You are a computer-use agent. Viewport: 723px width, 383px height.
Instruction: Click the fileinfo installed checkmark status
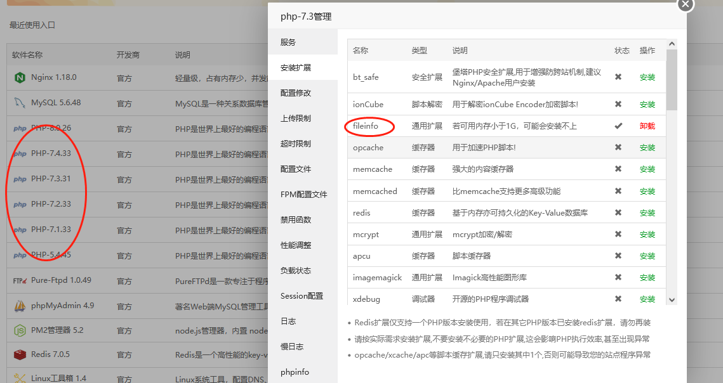(x=618, y=126)
